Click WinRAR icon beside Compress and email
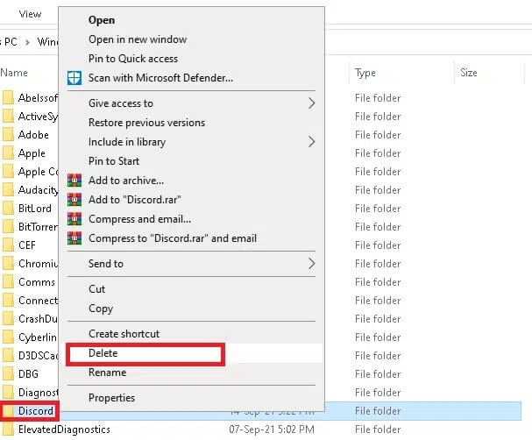The image size is (532, 440). (x=74, y=219)
